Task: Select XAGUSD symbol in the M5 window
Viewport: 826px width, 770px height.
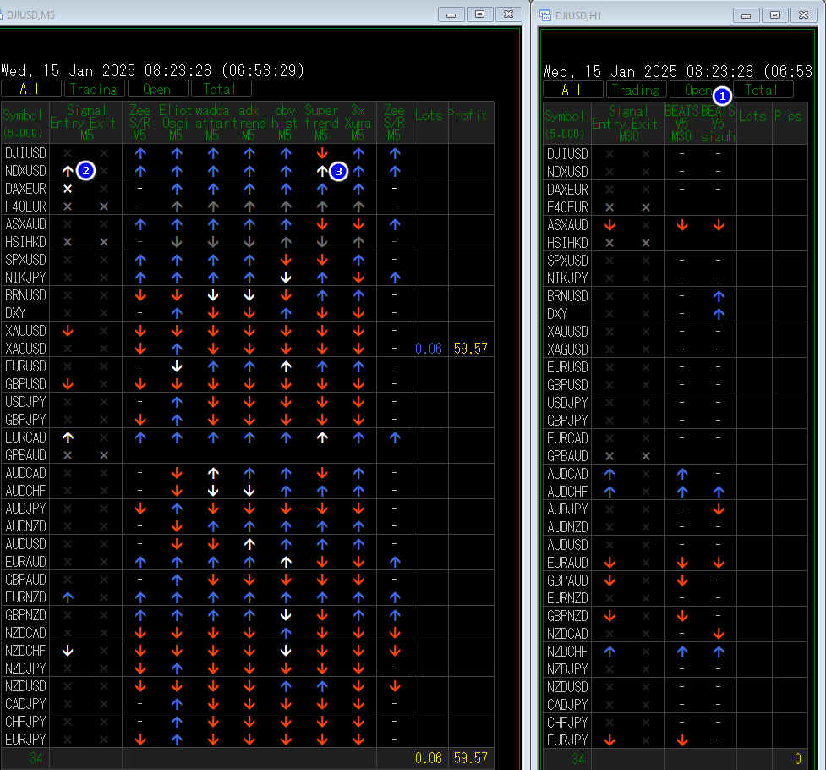Action: tap(25, 349)
